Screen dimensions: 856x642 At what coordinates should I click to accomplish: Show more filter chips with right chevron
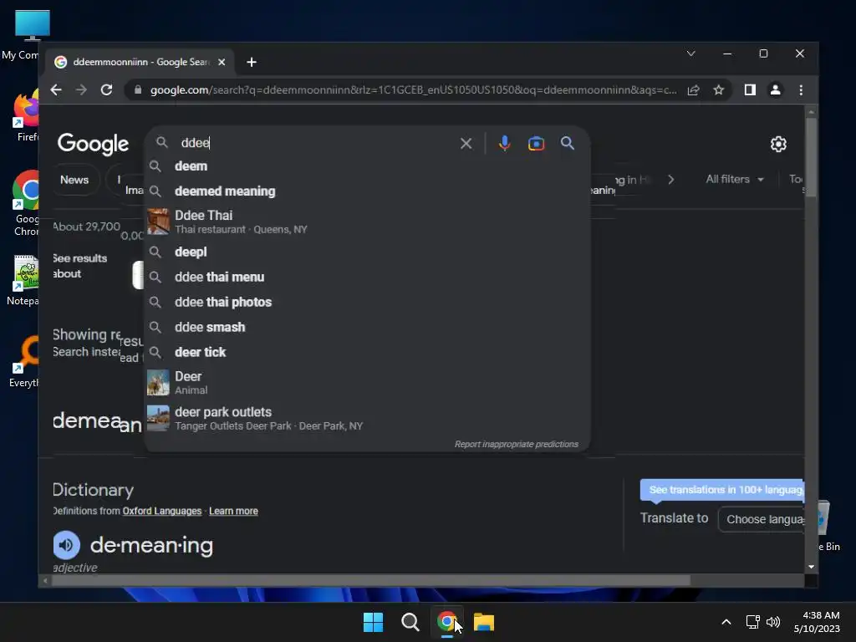pyautogui.click(x=671, y=180)
